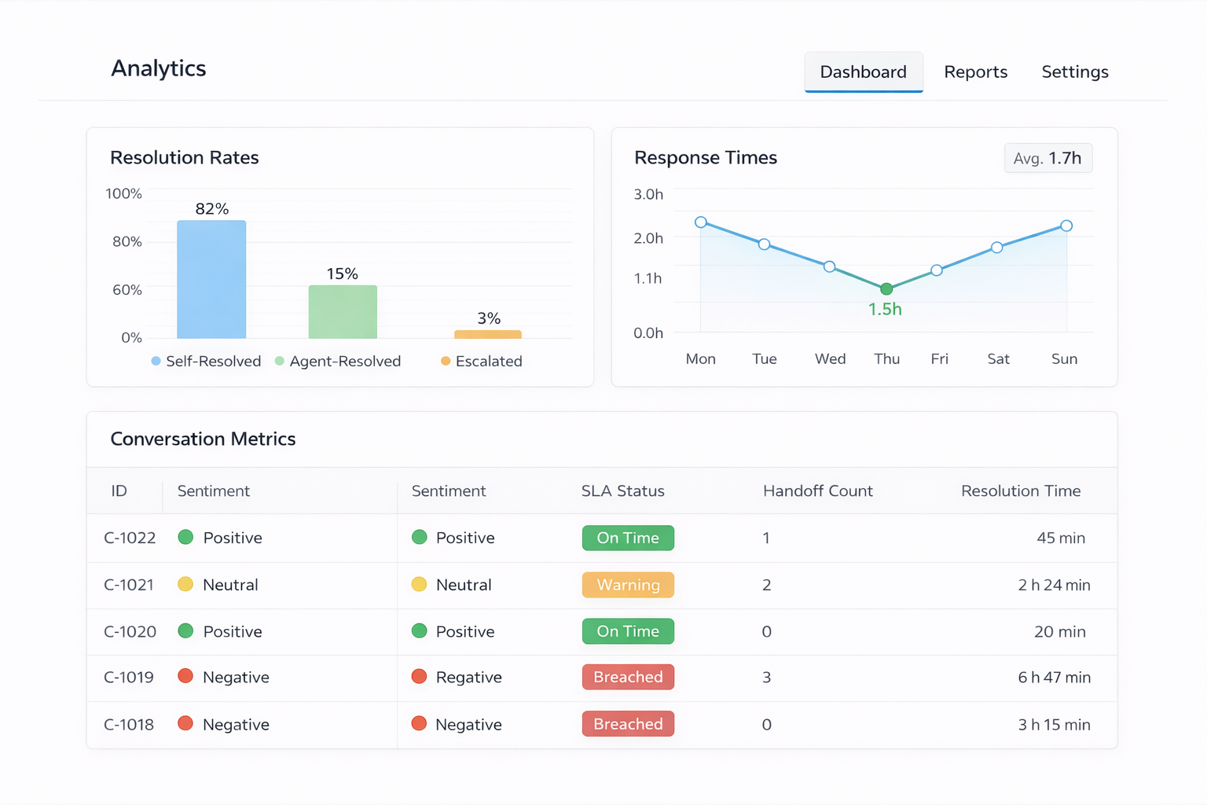This screenshot has width=1207, height=805.
Task: Click the Analytics heading
Action: pyautogui.click(x=159, y=69)
